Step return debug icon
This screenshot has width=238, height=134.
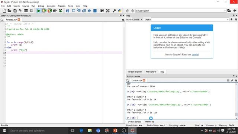coord(84,11)
